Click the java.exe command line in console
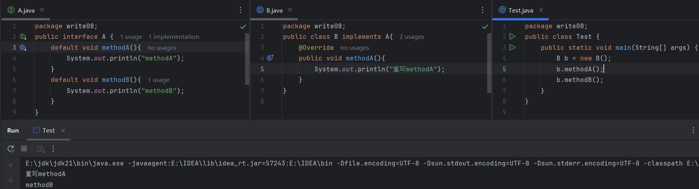The width and height of the screenshot is (699, 189). pos(362,164)
